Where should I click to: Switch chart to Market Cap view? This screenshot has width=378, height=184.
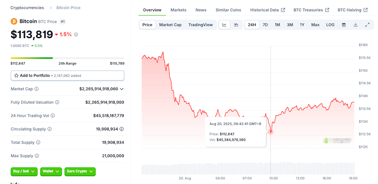point(170,25)
